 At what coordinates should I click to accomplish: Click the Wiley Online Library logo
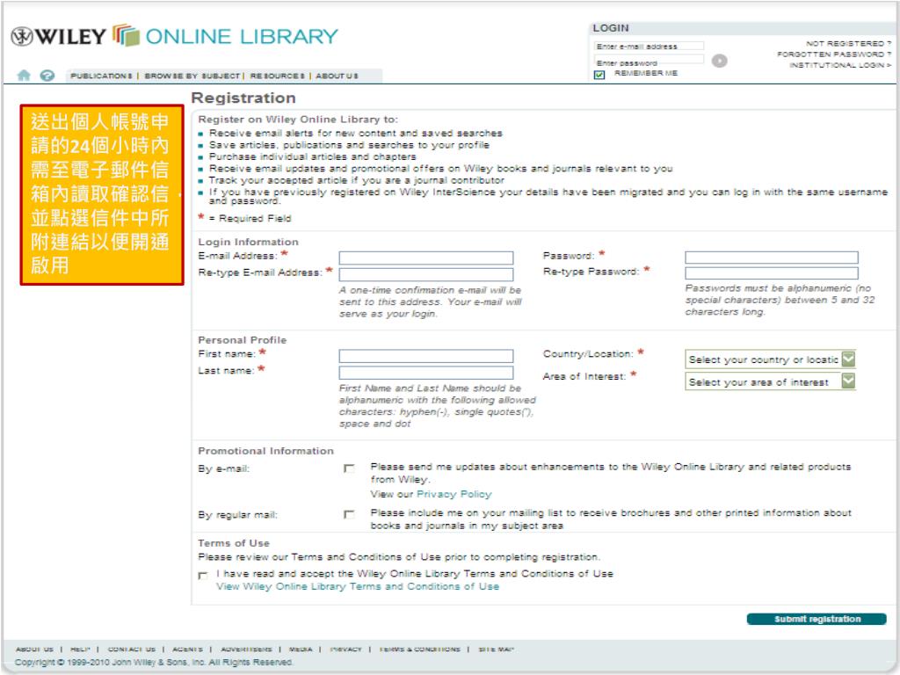pos(175,36)
